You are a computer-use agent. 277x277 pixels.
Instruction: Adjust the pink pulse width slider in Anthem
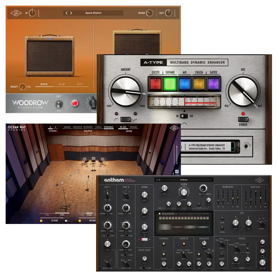(x=144, y=239)
